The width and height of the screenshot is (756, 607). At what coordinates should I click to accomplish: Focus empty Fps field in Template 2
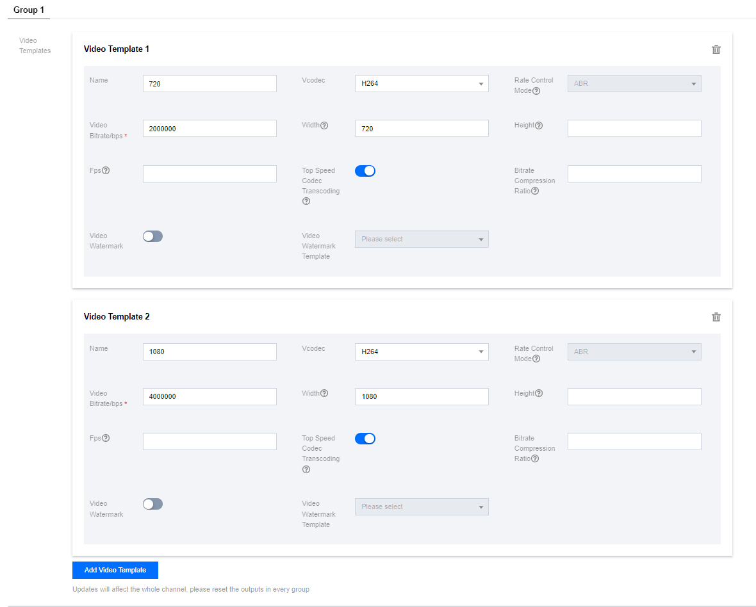click(210, 441)
